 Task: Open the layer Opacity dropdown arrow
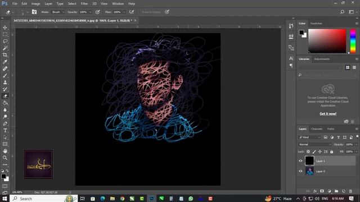coord(356,145)
